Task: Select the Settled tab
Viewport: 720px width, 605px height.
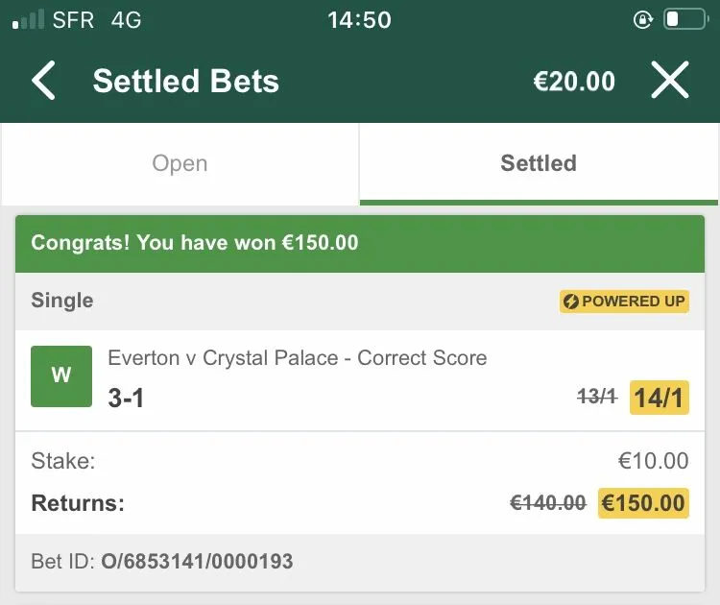Action: click(x=539, y=163)
